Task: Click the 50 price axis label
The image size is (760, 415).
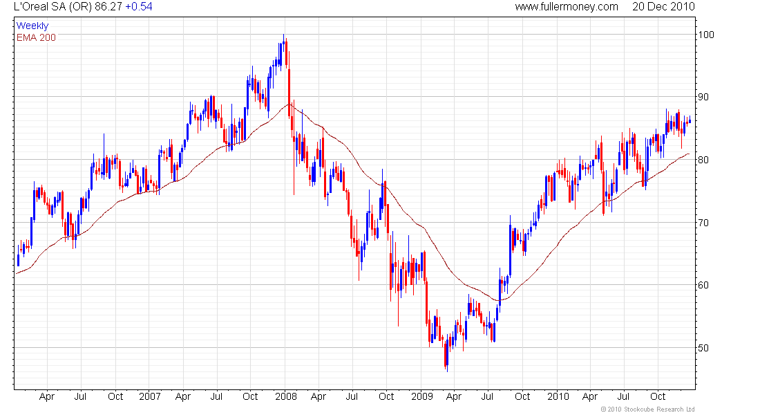Action: 703,348
